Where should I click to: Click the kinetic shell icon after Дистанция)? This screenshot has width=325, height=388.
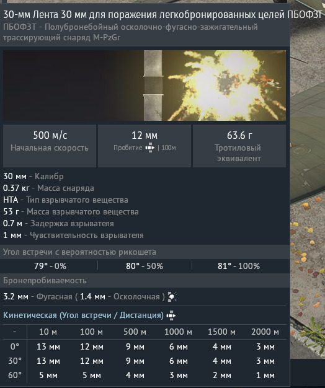tap(171, 315)
